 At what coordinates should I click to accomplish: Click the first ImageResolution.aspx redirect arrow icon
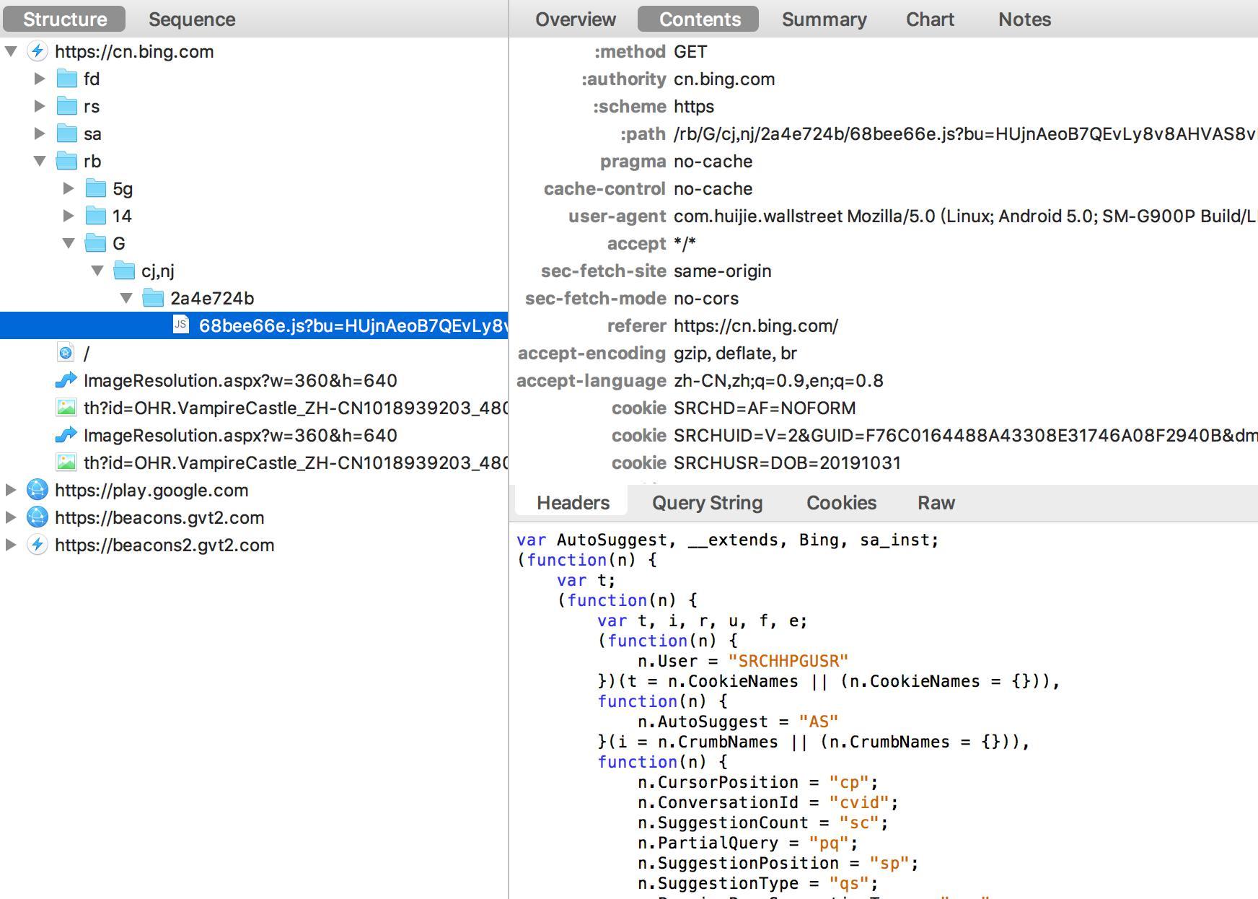66,380
